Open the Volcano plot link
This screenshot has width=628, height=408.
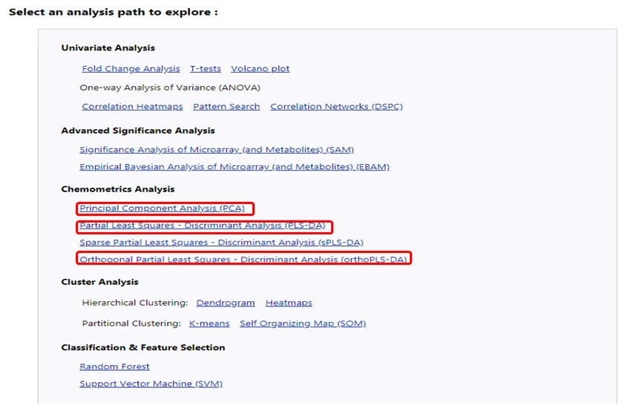tap(260, 69)
